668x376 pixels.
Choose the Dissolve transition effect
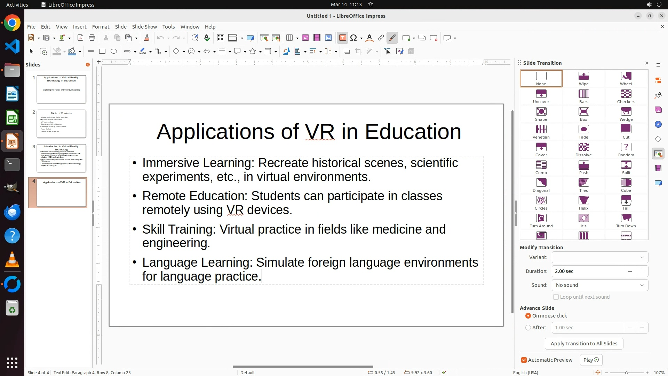click(x=583, y=149)
